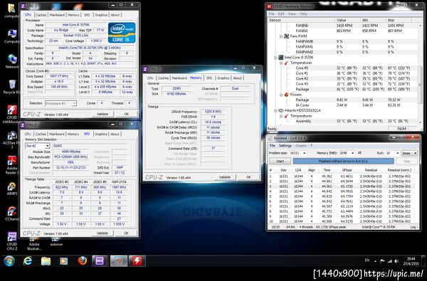427x281 pixels.
Task: Click Validate in the CPU-Z CPU window
Action: (102, 114)
